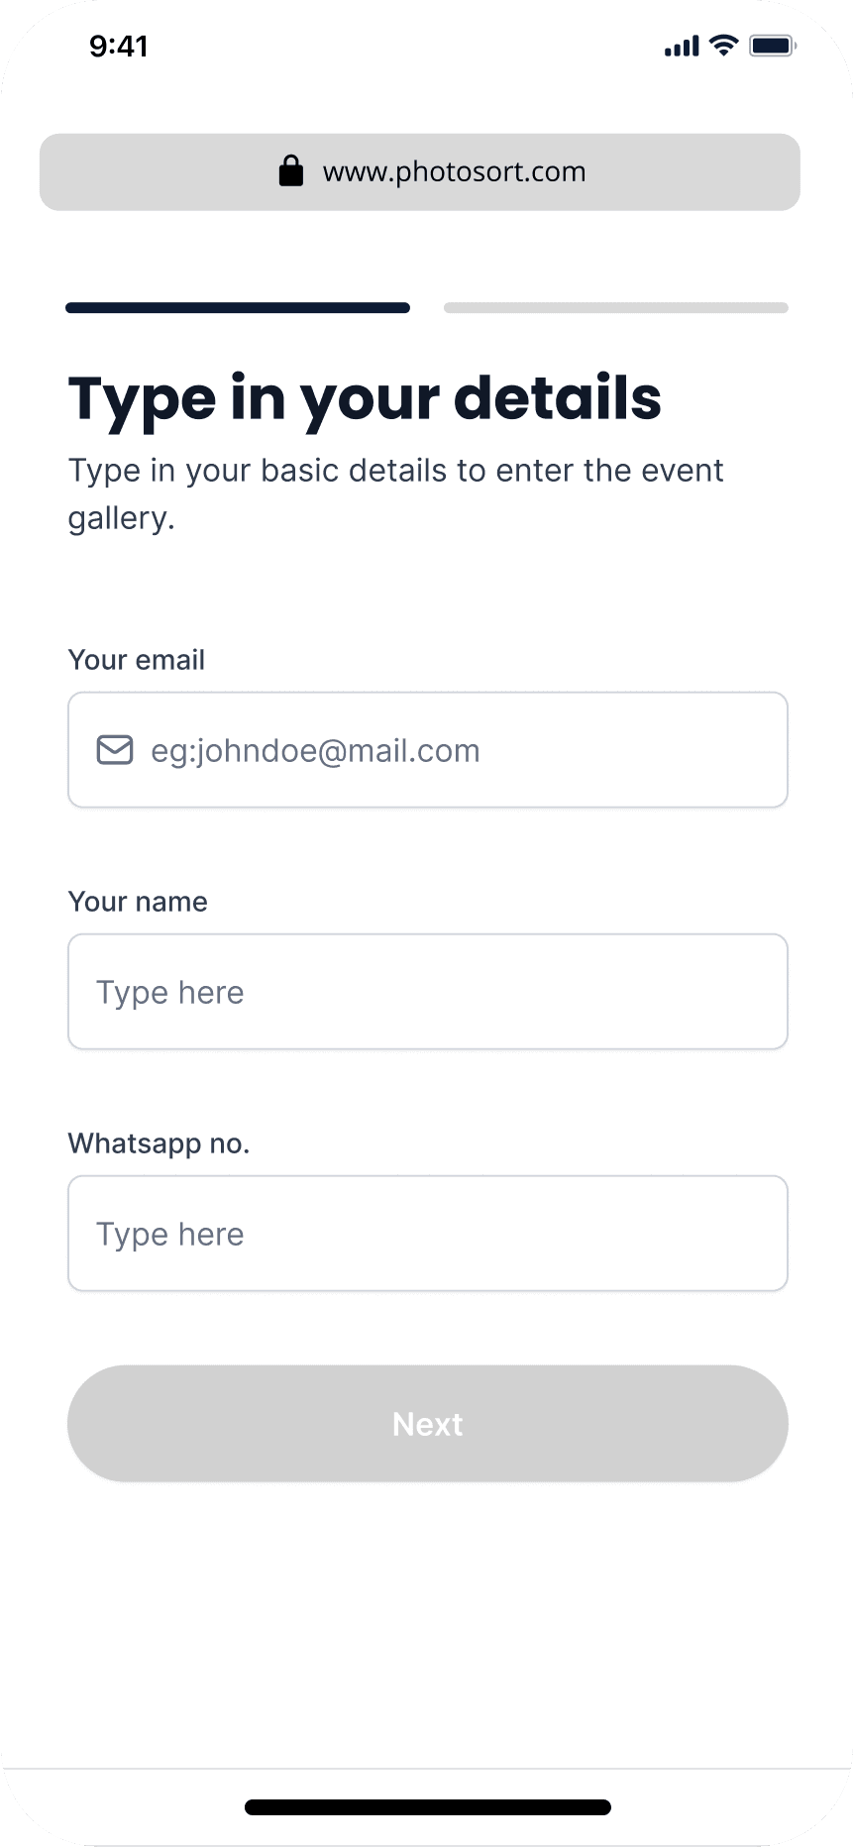853x1847 pixels.
Task: Focus the Your name input field
Action: point(428,992)
